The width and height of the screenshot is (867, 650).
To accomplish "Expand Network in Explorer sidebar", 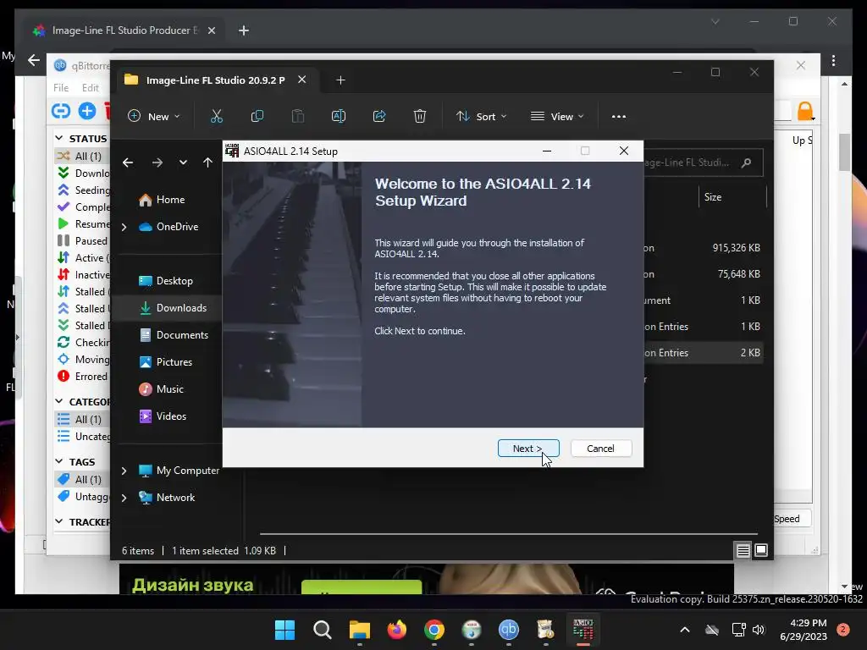I will (x=124, y=498).
